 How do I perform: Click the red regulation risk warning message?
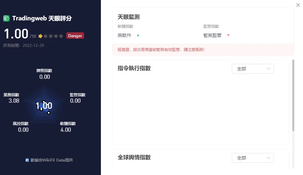[161, 50]
